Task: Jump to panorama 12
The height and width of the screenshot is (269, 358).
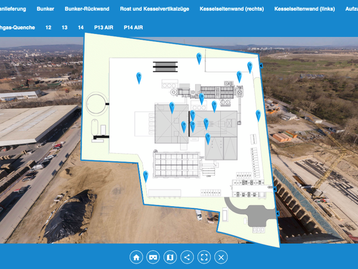Action: coord(48,27)
